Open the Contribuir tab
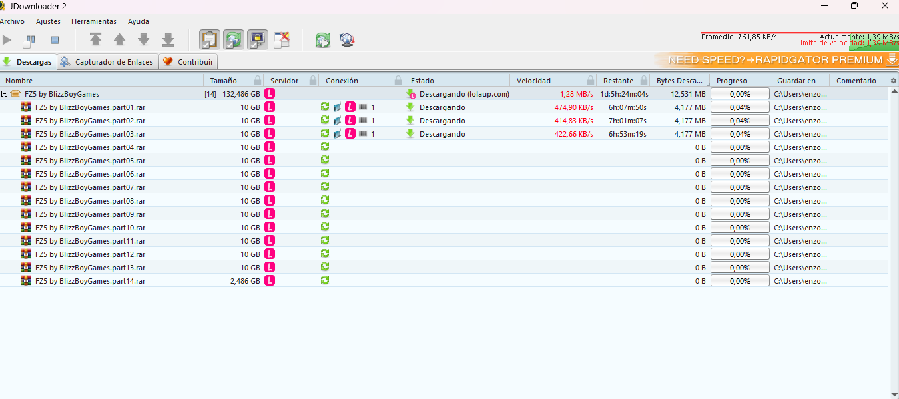 [x=188, y=62]
